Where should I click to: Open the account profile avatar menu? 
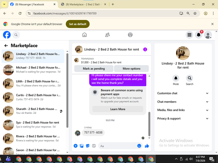click(x=208, y=35)
